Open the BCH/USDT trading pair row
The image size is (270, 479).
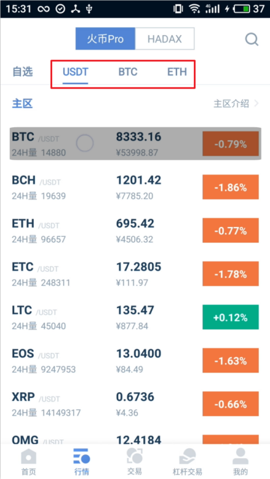point(135,188)
